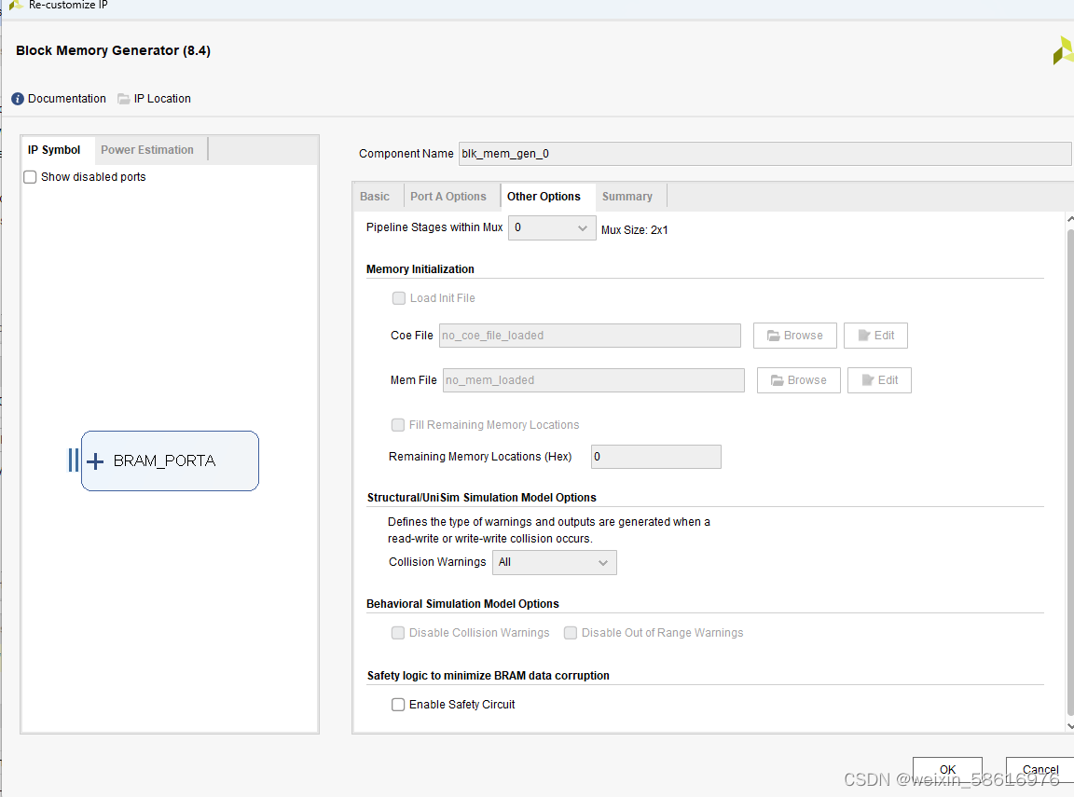
Task: Click the Edit button for Coe File
Action: (x=875, y=336)
